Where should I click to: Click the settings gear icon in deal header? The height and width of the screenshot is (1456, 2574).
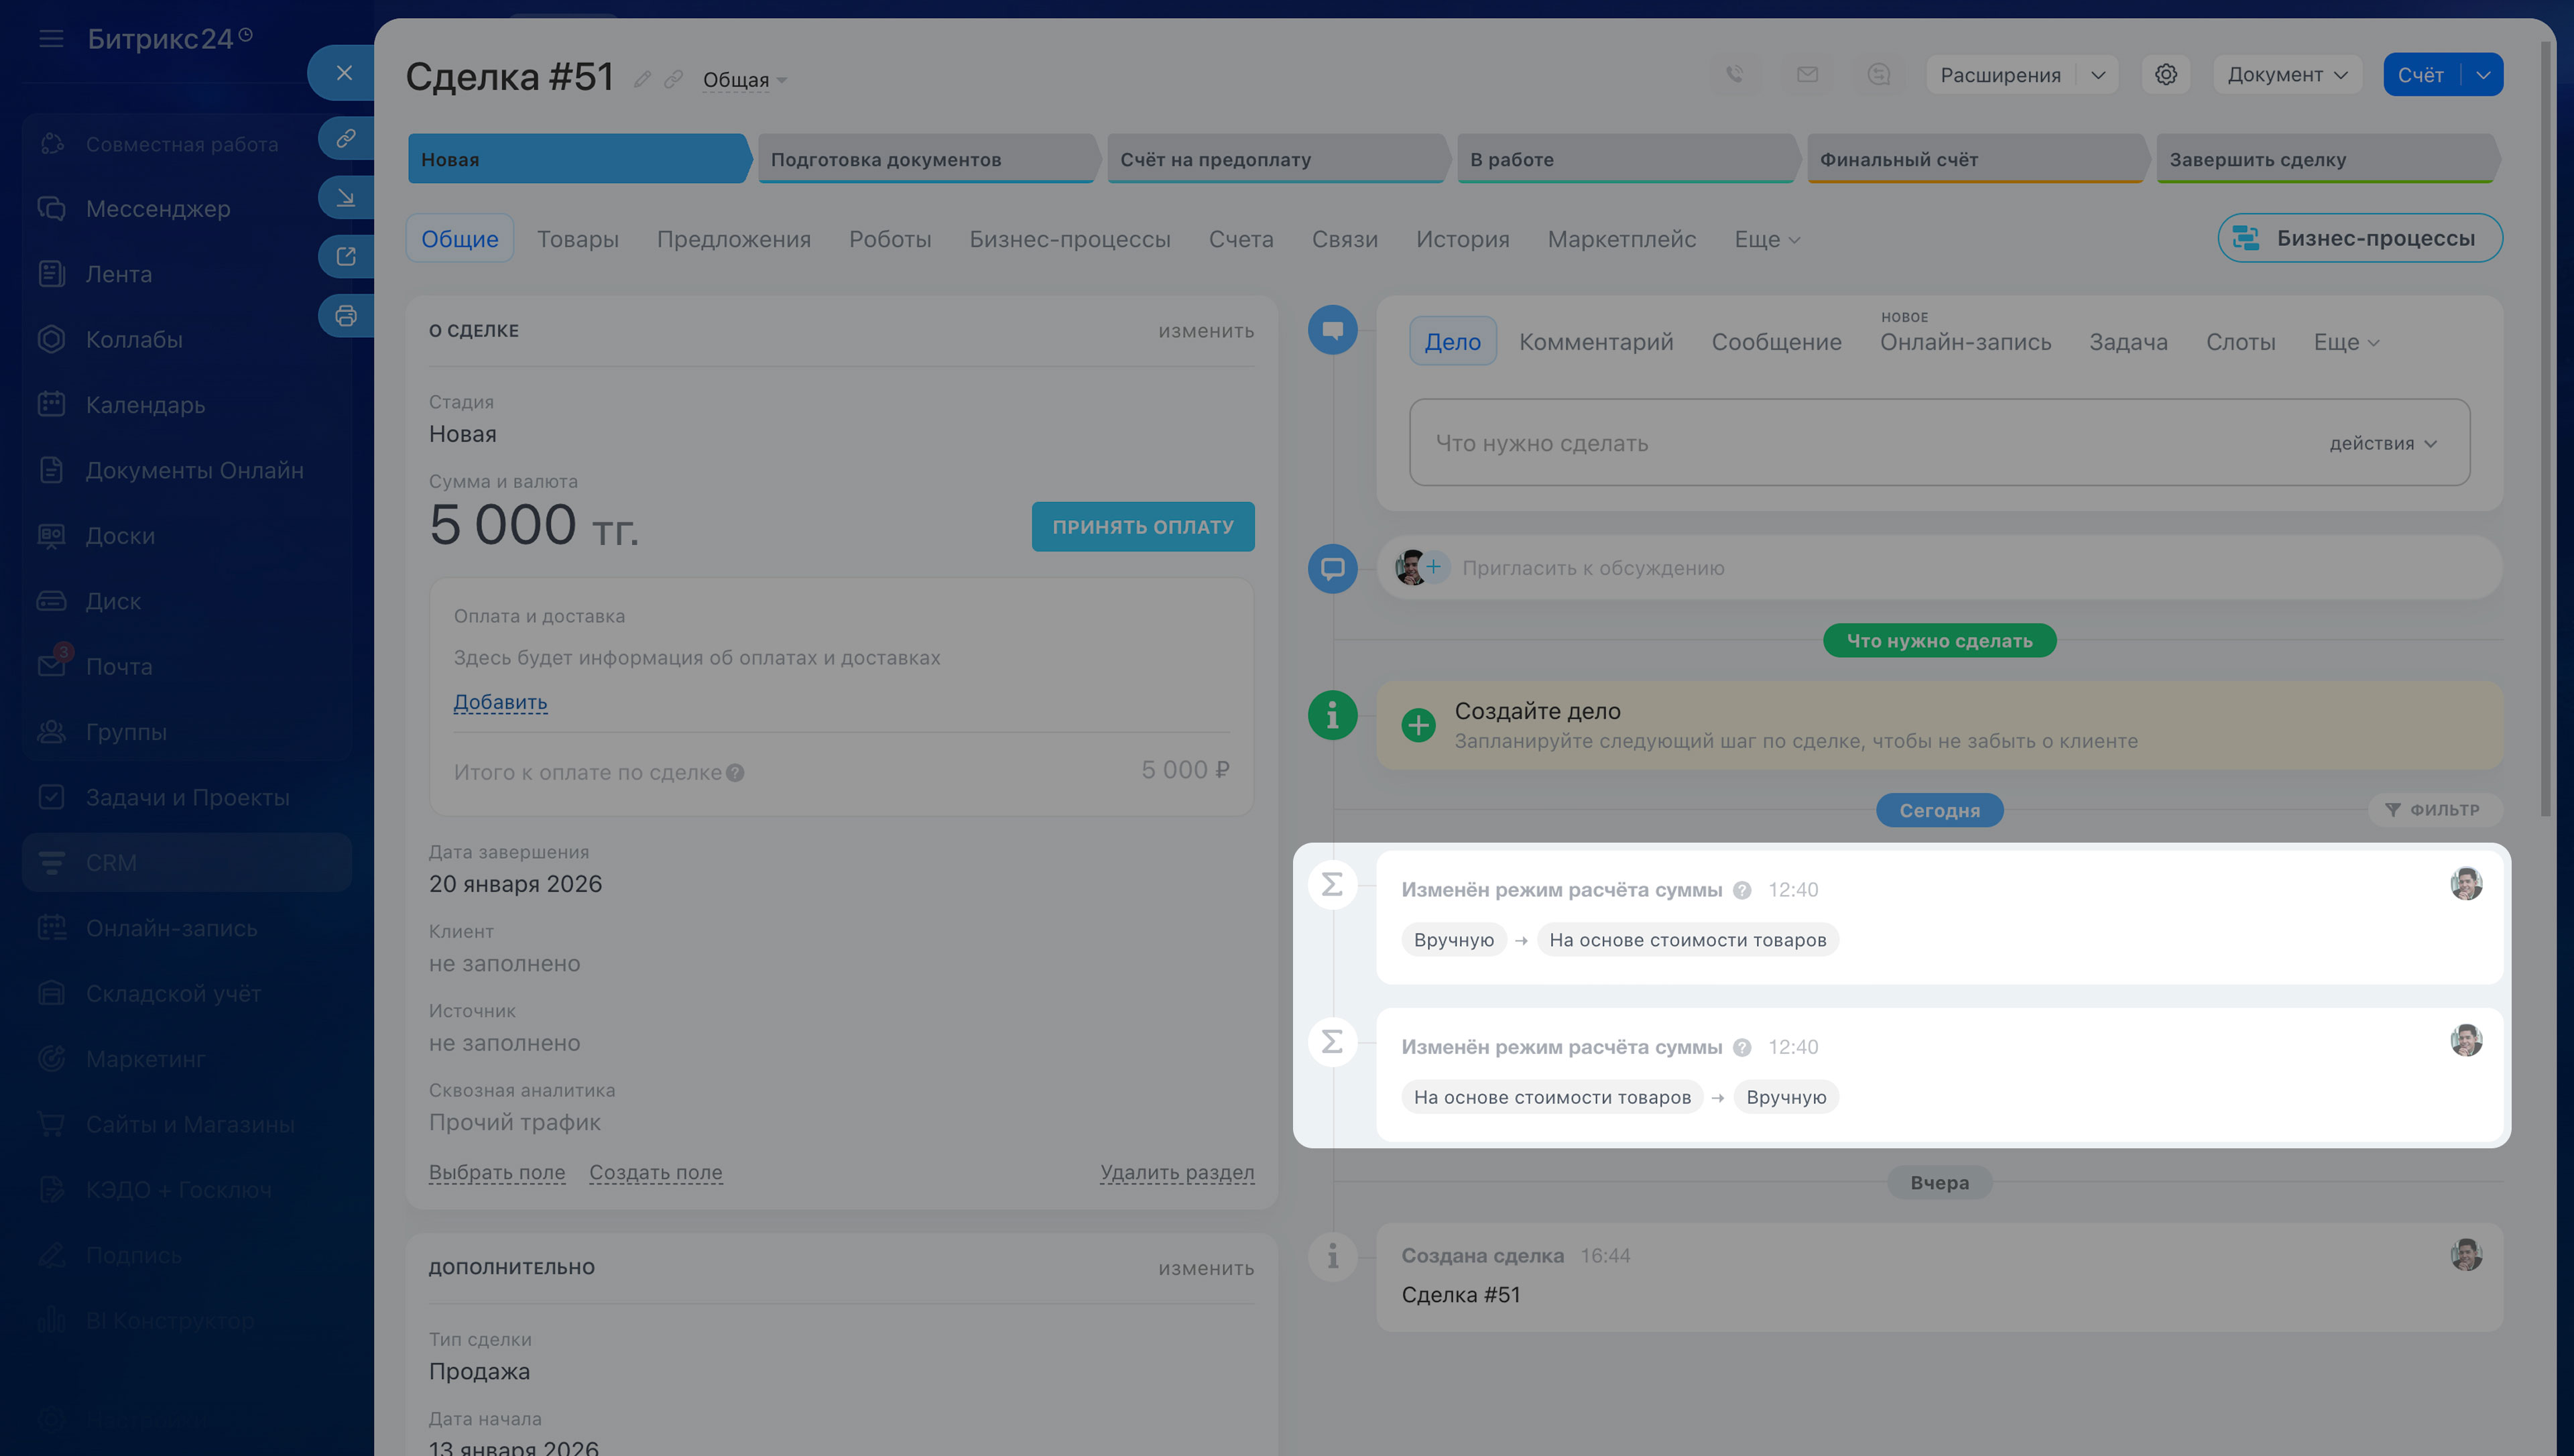point(2165,75)
